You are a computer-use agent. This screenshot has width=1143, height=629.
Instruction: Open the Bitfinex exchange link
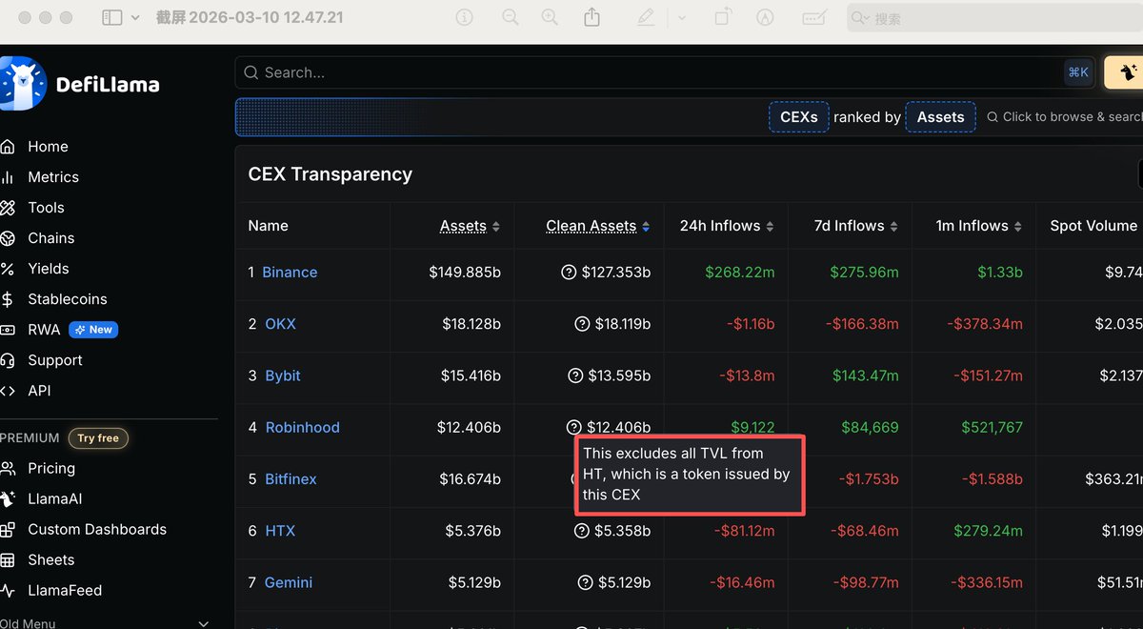(x=291, y=479)
